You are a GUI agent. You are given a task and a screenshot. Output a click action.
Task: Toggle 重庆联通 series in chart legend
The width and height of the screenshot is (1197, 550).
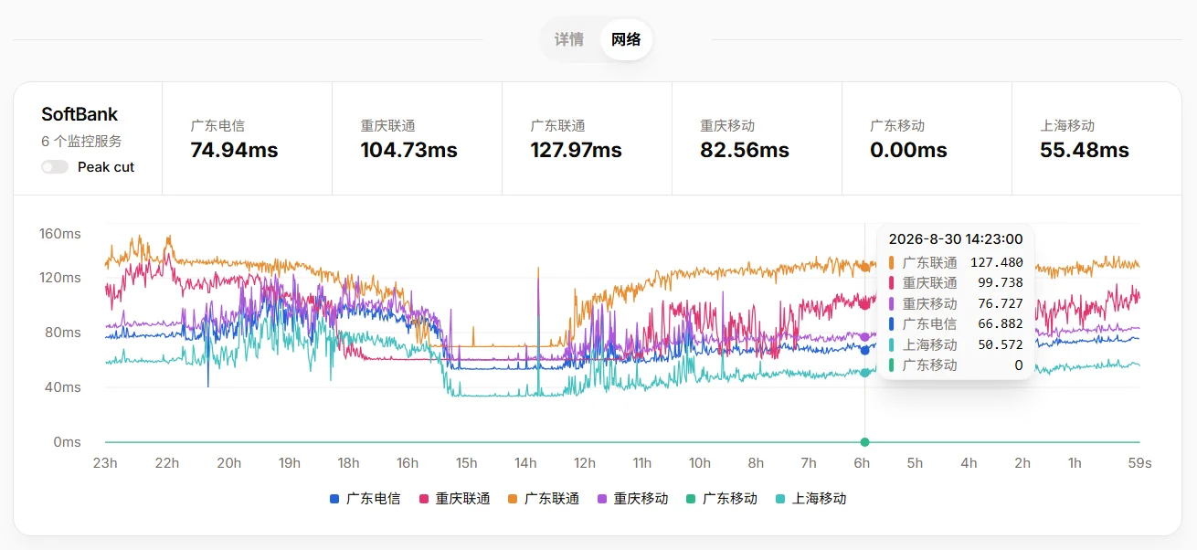pyautogui.click(x=454, y=499)
